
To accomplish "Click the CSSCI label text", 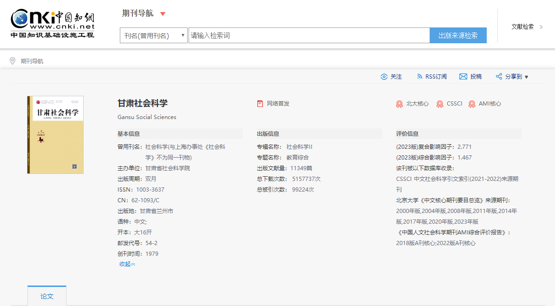I will click(x=455, y=104).
